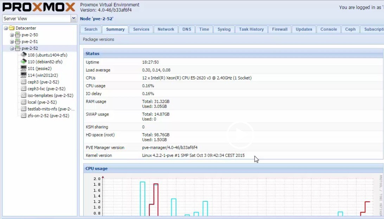Click the Uptime value 18:27:50
Screen dimensions: 384x219
coord(151,62)
